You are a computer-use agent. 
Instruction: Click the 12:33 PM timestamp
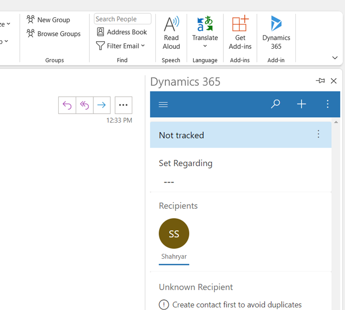(119, 120)
